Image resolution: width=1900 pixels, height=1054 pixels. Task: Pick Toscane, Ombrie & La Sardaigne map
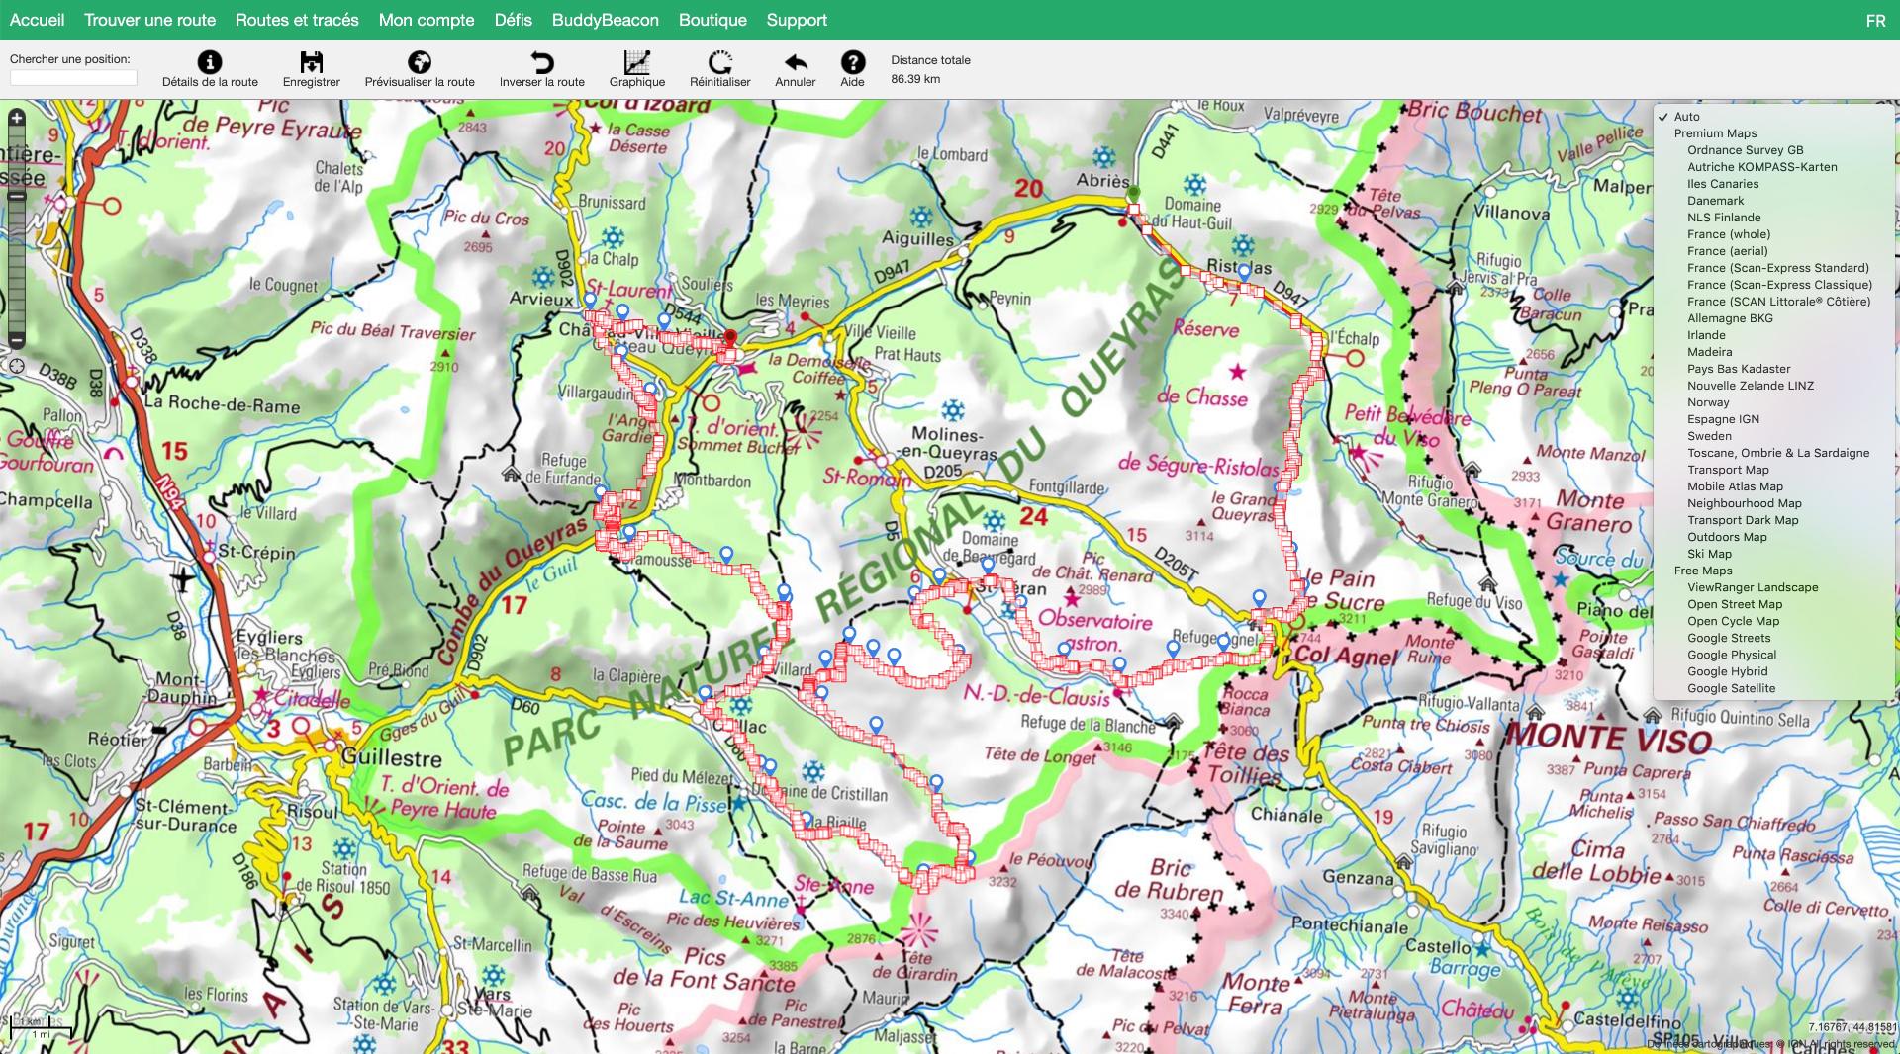coord(1778,453)
